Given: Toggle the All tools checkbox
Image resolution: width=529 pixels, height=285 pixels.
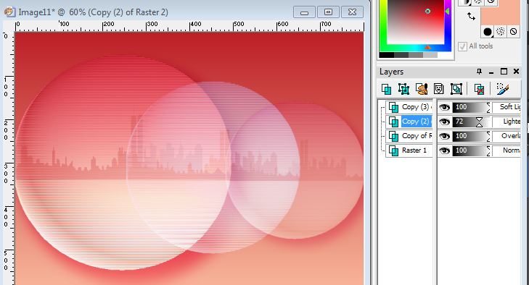Looking at the screenshot, I should pos(462,46).
